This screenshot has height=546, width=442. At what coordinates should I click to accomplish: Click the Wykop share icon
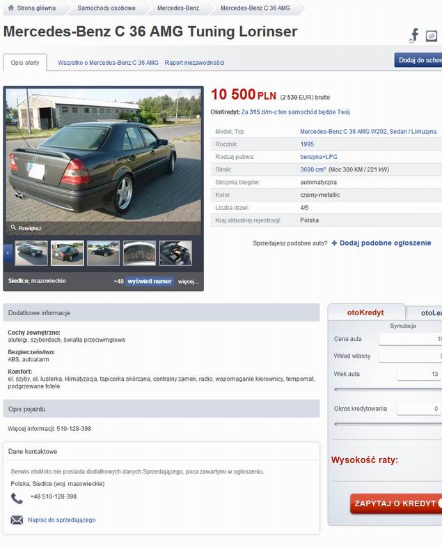(x=432, y=36)
